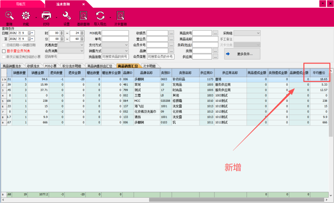Switch to the 商品销售按店汇总 tab

(x=100, y=66)
